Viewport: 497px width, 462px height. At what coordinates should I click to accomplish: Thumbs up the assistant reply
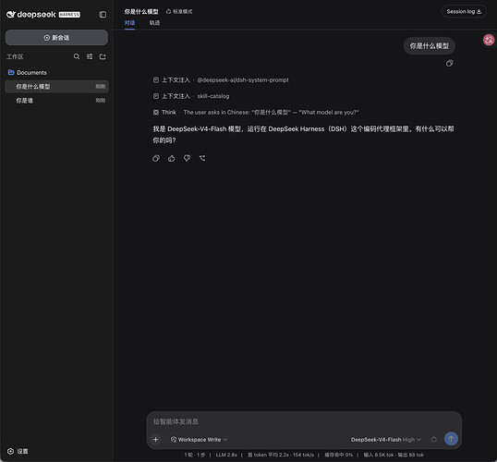(x=172, y=158)
